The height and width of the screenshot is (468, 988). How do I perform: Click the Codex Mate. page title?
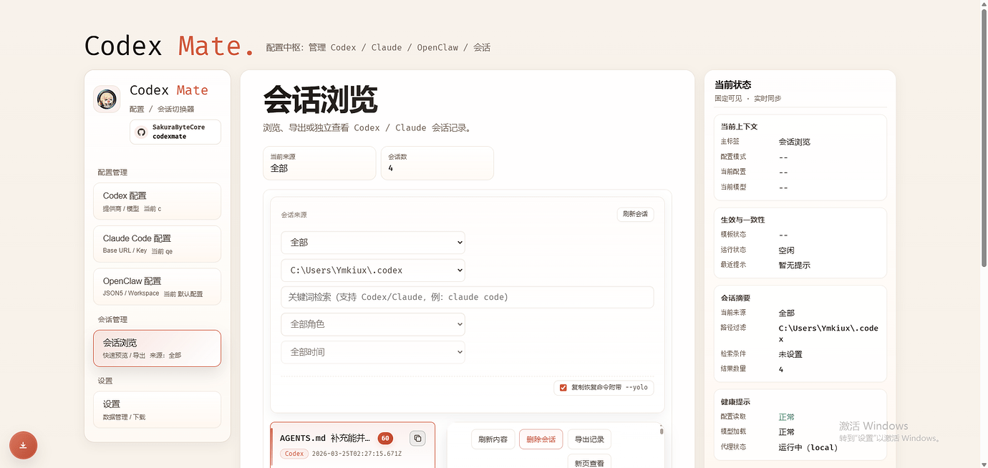[170, 46]
